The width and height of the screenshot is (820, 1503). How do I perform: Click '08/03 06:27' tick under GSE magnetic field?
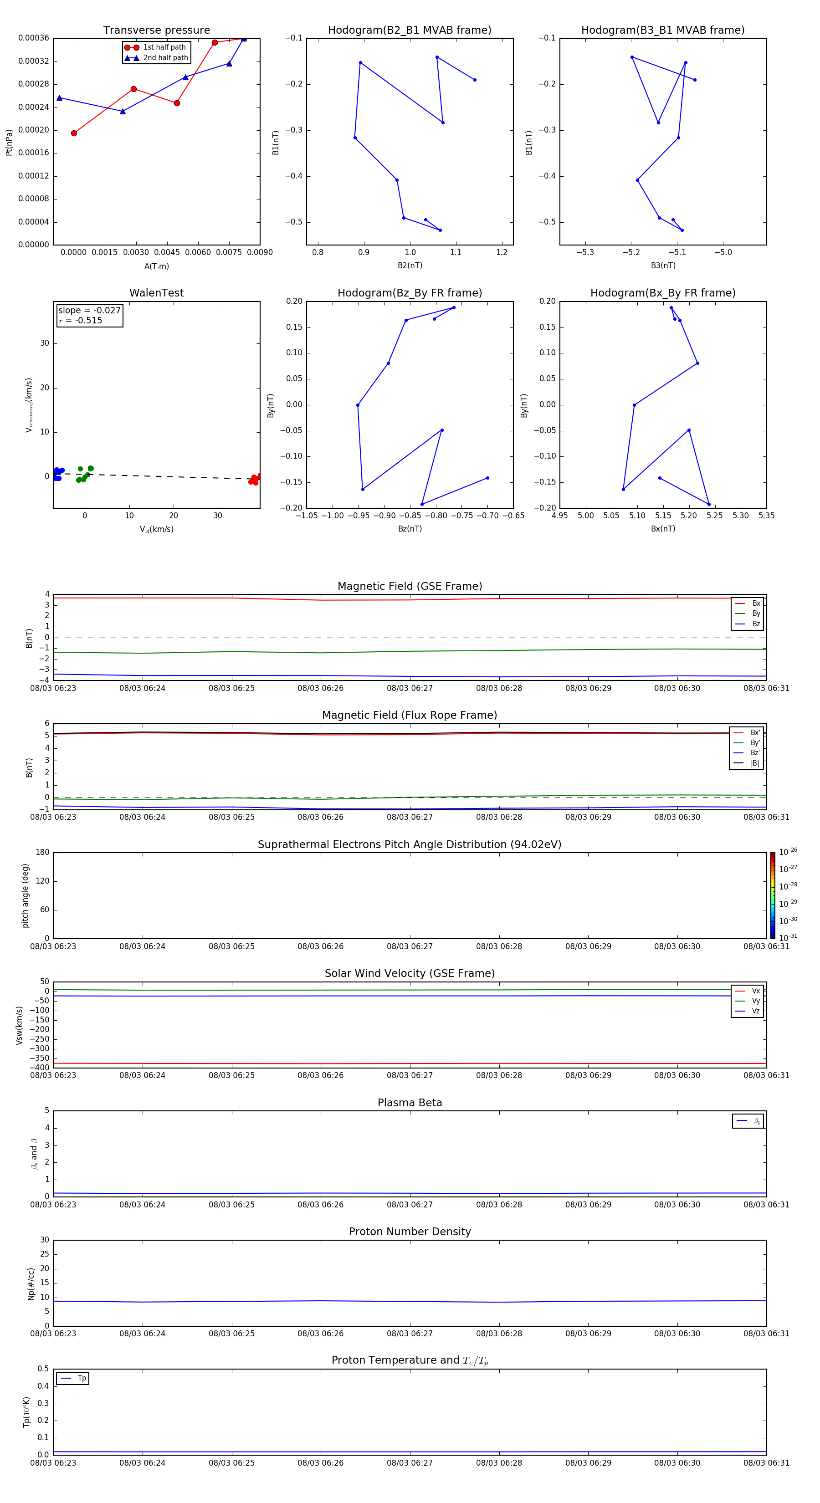coord(410,689)
